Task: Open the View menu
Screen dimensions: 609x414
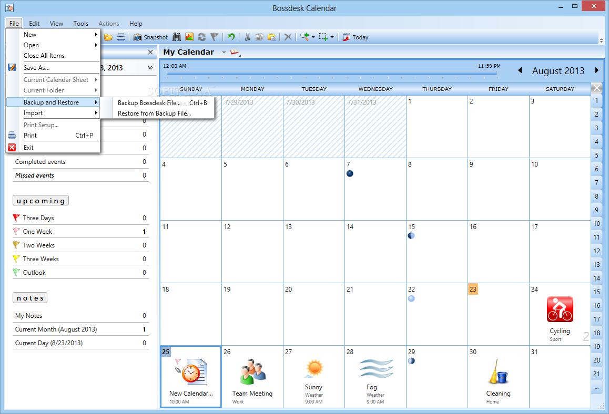Action: click(x=56, y=23)
